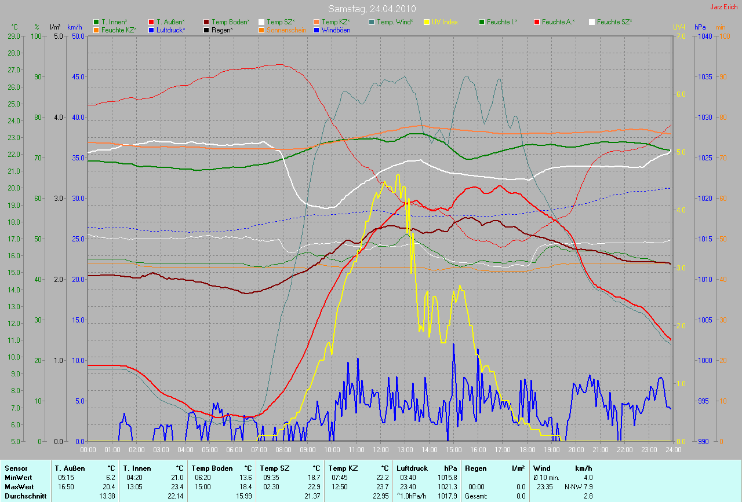Select the 'Luftdruck*' legend label
Viewport: 742px width, 502px height.
[171, 30]
